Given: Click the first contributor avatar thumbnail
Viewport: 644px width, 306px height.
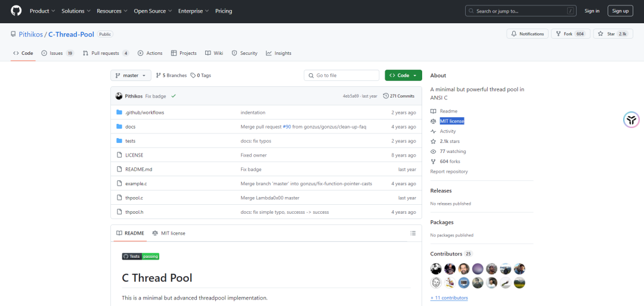Looking at the screenshot, I should [436, 269].
